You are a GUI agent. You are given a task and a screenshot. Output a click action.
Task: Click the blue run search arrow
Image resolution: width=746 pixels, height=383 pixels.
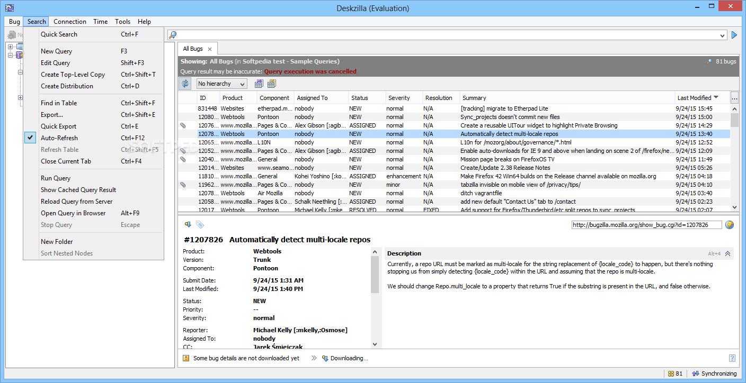pos(734,35)
